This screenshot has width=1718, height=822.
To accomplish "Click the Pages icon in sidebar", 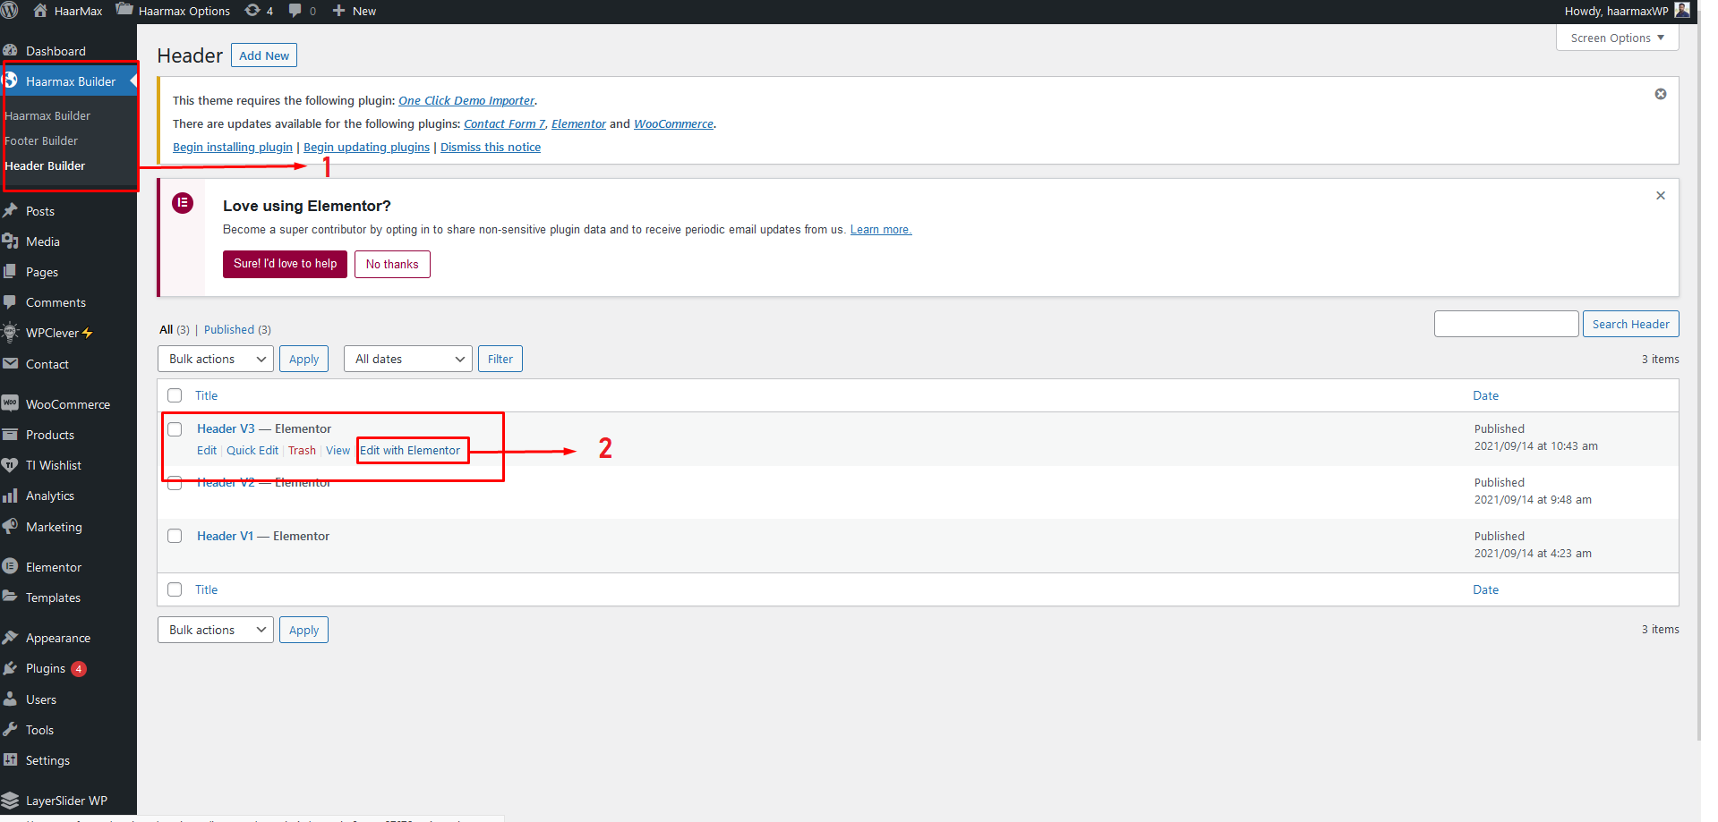I will click(11, 272).
